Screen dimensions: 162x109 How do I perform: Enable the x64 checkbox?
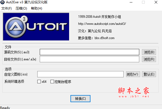39,82
